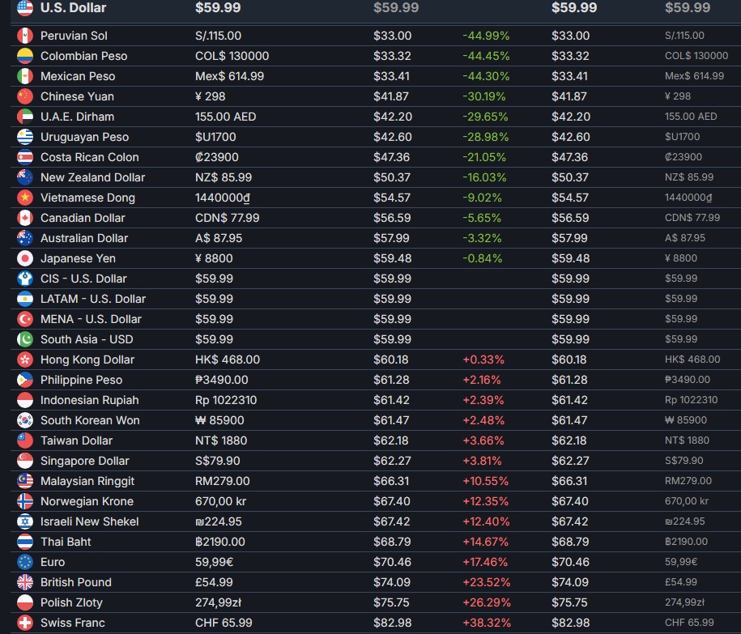741x634 pixels.
Task: Click the Canadian Dollar flag icon
Action: pyautogui.click(x=25, y=218)
